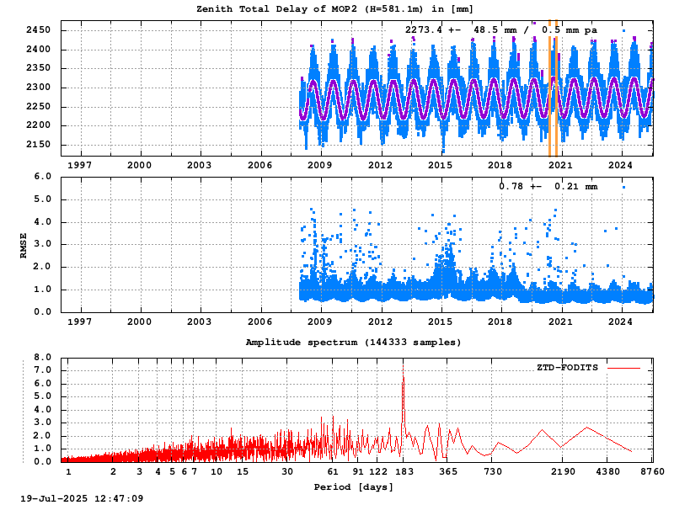The width and height of the screenshot is (674, 505).
Task: Click the 'Period [days]' axis label
Action: click(x=353, y=487)
